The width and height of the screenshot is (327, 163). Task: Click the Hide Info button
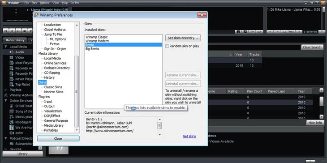(315, 123)
